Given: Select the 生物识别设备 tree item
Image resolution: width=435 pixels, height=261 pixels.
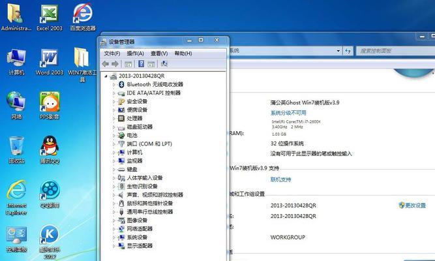Looking at the screenshot, I should 142,187.
